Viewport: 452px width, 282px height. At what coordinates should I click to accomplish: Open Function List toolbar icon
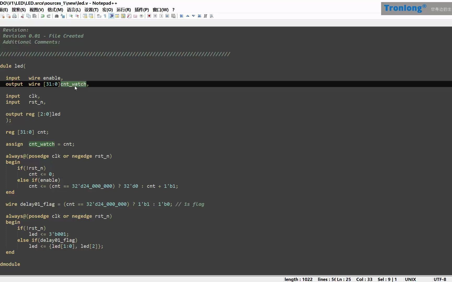click(x=129, y=16)
